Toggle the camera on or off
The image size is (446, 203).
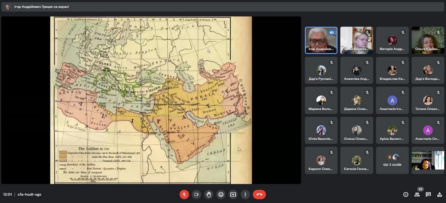[196, 195]
